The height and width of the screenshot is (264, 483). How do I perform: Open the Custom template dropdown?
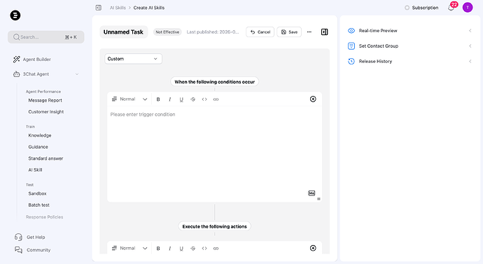click(133, 59)
